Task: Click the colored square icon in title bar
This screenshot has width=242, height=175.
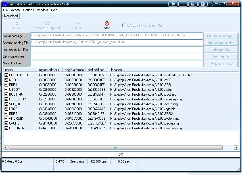Action: [193, 4]
